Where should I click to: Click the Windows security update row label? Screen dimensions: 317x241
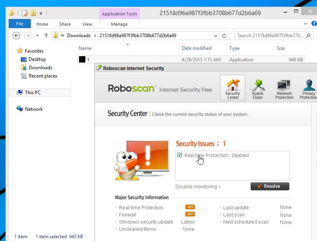pos(146,222)
